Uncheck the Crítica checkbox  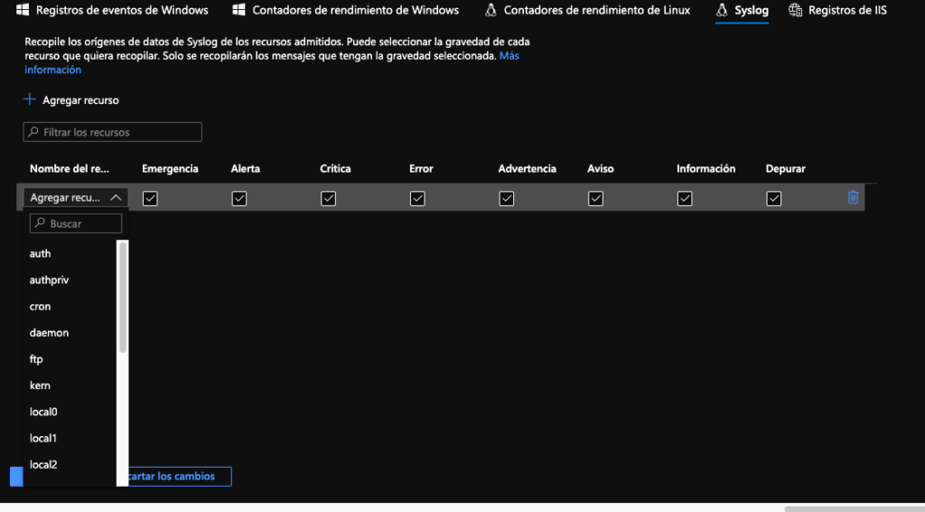click(x=328, y=198)
